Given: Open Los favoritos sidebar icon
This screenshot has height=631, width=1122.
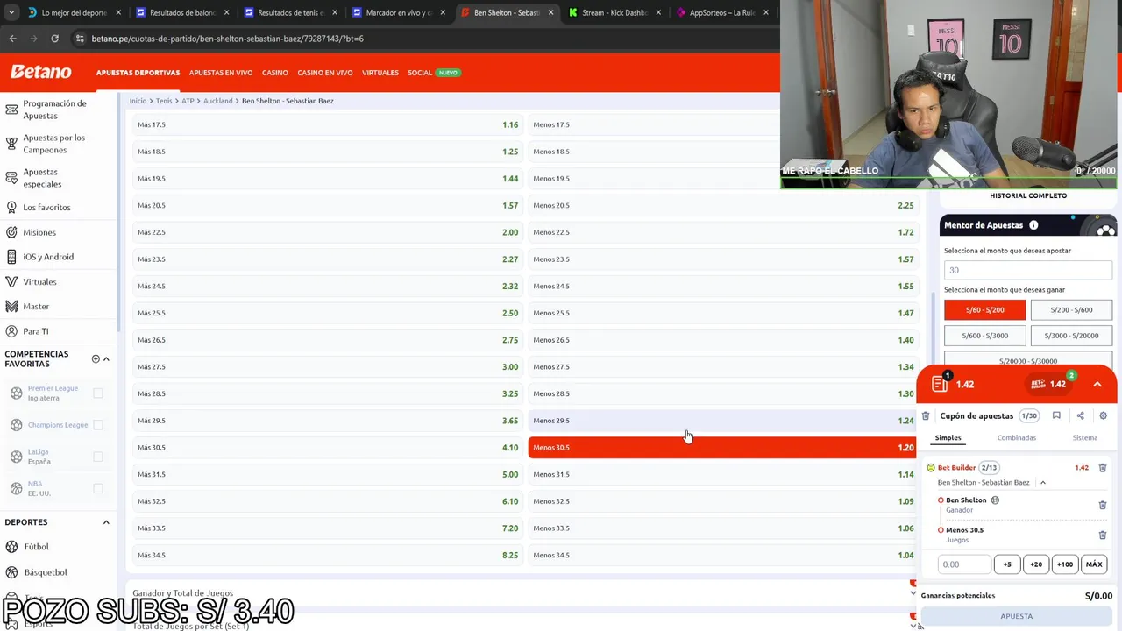Looking at the screenshot, I should [11, 208].
